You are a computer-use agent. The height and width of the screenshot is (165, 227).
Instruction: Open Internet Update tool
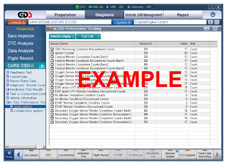170,155
